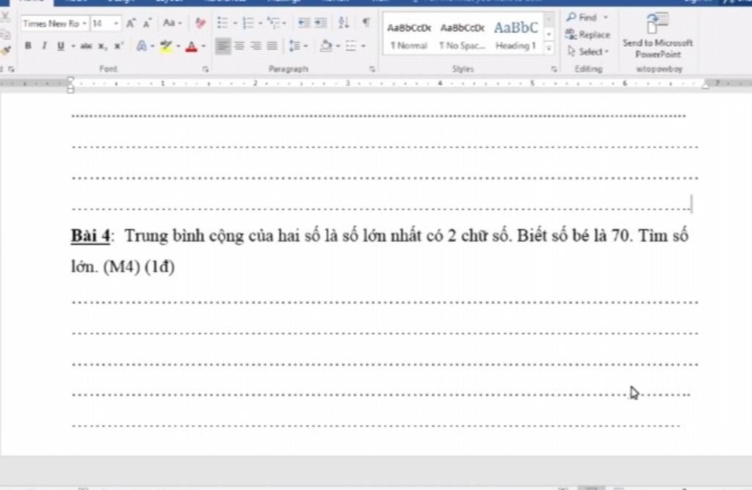
Task: Click the Multilevel List icon
Action: (x=273, y=23)
